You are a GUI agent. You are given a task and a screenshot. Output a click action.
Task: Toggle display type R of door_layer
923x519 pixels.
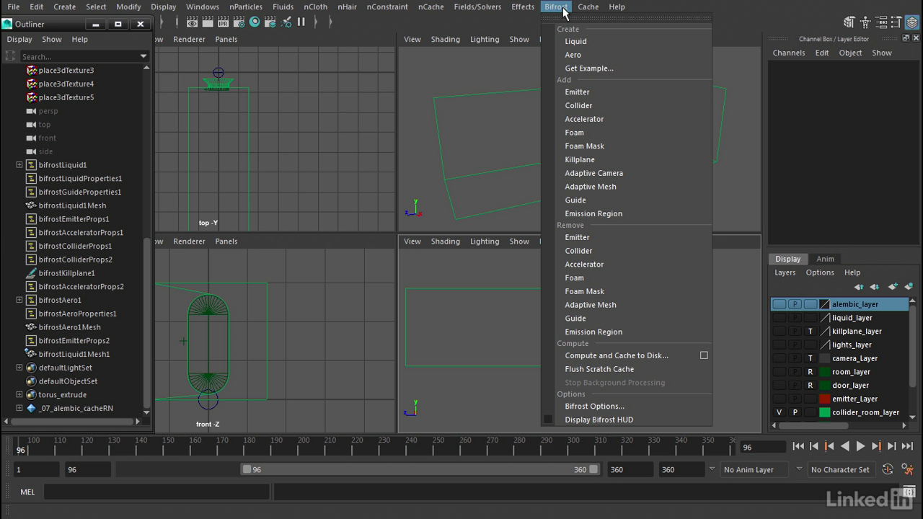tap(811, 386)
